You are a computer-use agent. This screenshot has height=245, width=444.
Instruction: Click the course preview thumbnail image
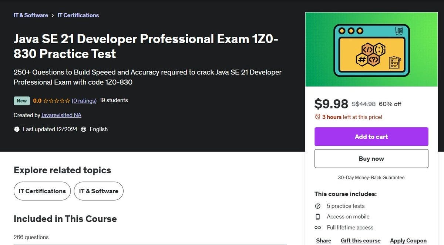(x=371, y=50)
